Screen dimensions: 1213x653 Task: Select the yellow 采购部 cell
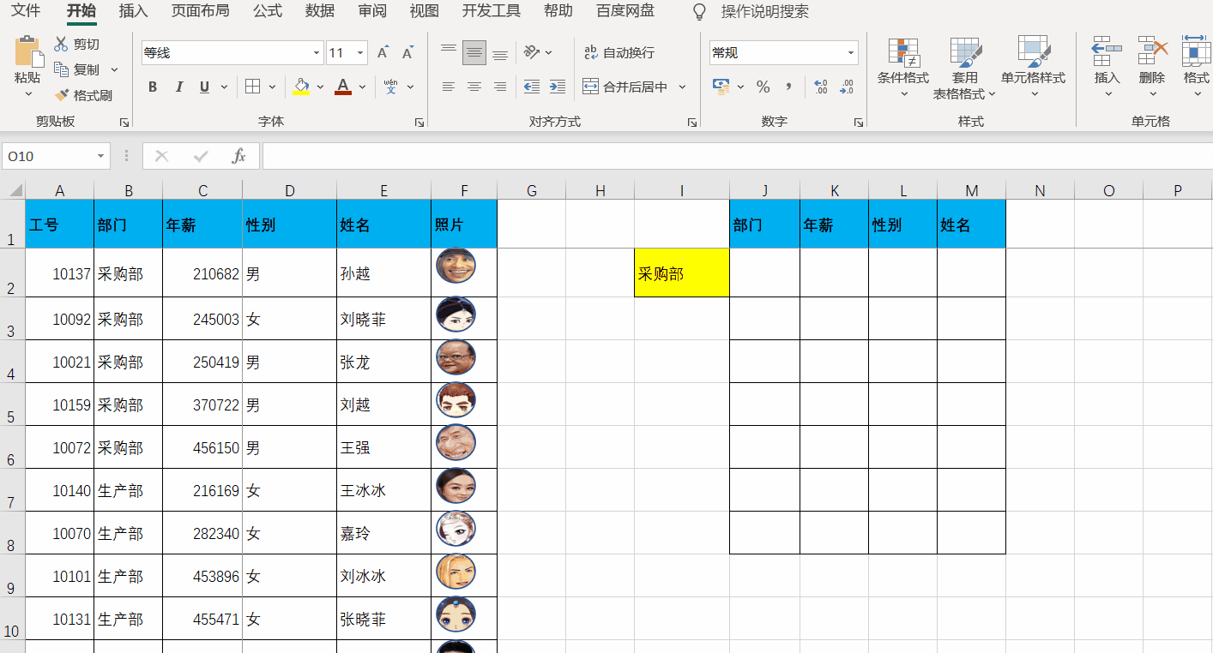click(681, 273)
